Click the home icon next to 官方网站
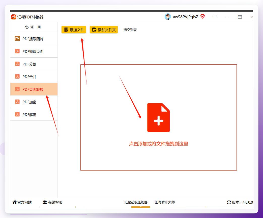The image size is (263, 218). click(x=15, y=202)
